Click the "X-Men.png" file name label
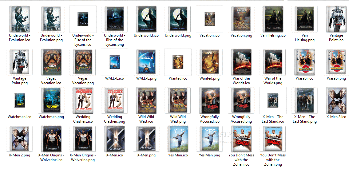This screenshot has width=349, height=169. pos(146,155)
